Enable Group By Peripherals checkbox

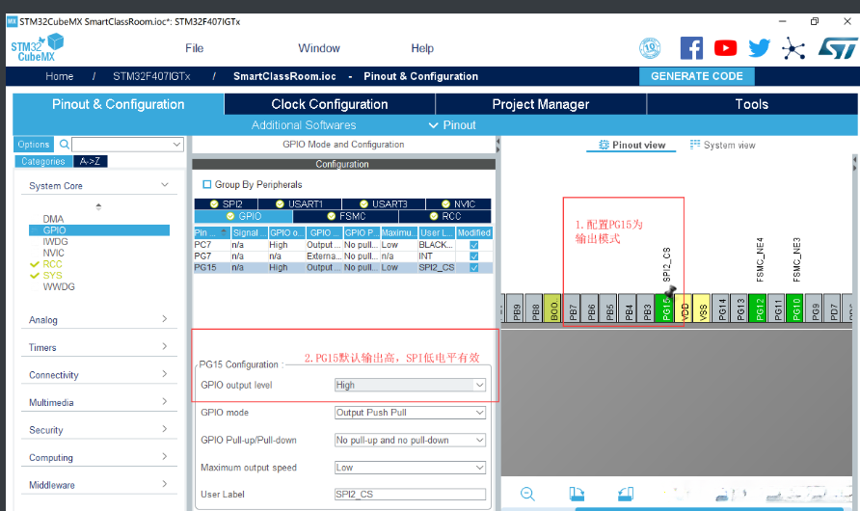click(206, 184)
